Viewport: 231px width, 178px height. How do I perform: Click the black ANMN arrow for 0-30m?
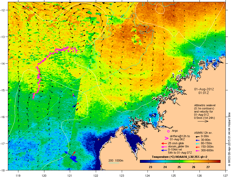coord(197,136)
